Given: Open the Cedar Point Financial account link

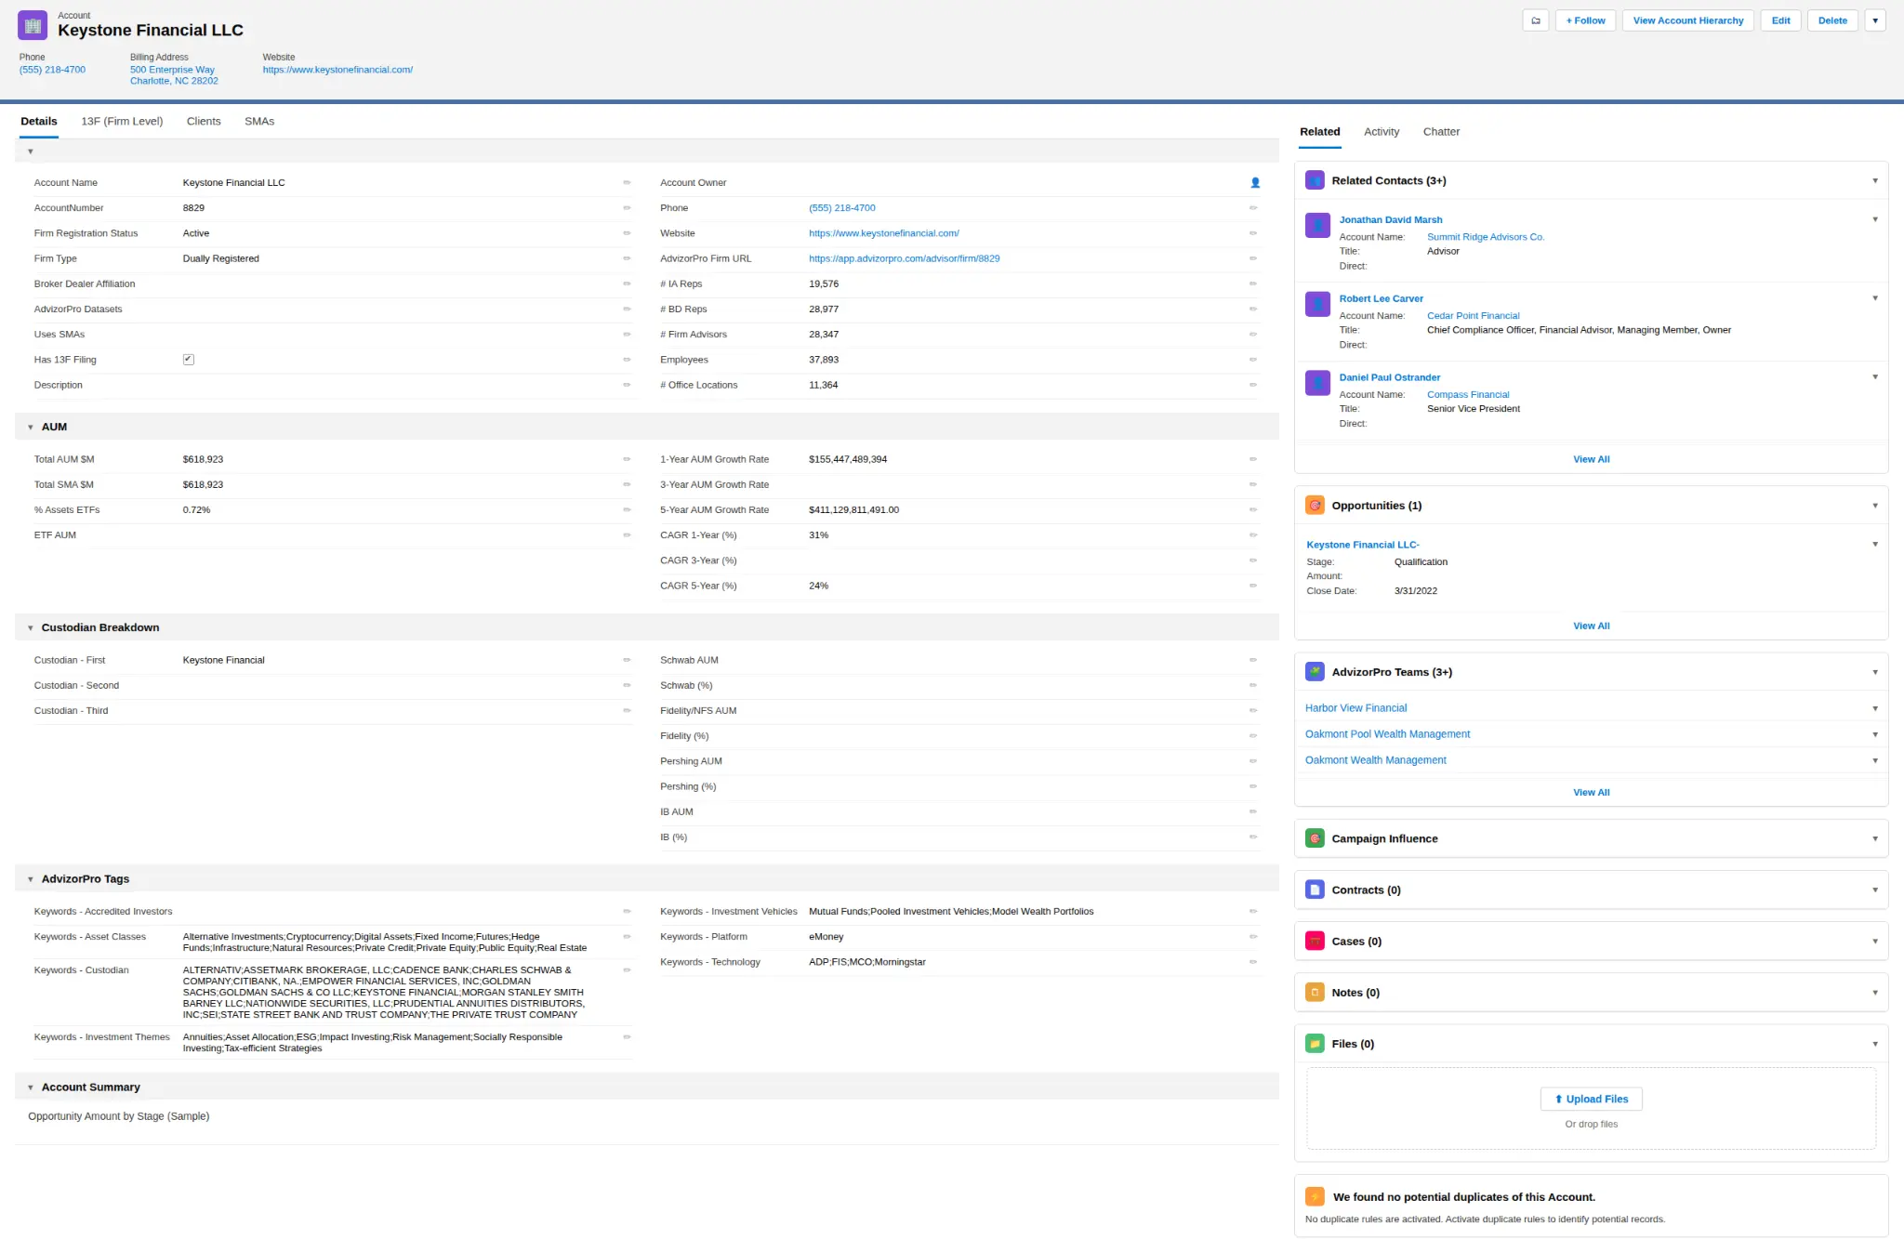Looking at the screenshot, I should coord(1474,316).
